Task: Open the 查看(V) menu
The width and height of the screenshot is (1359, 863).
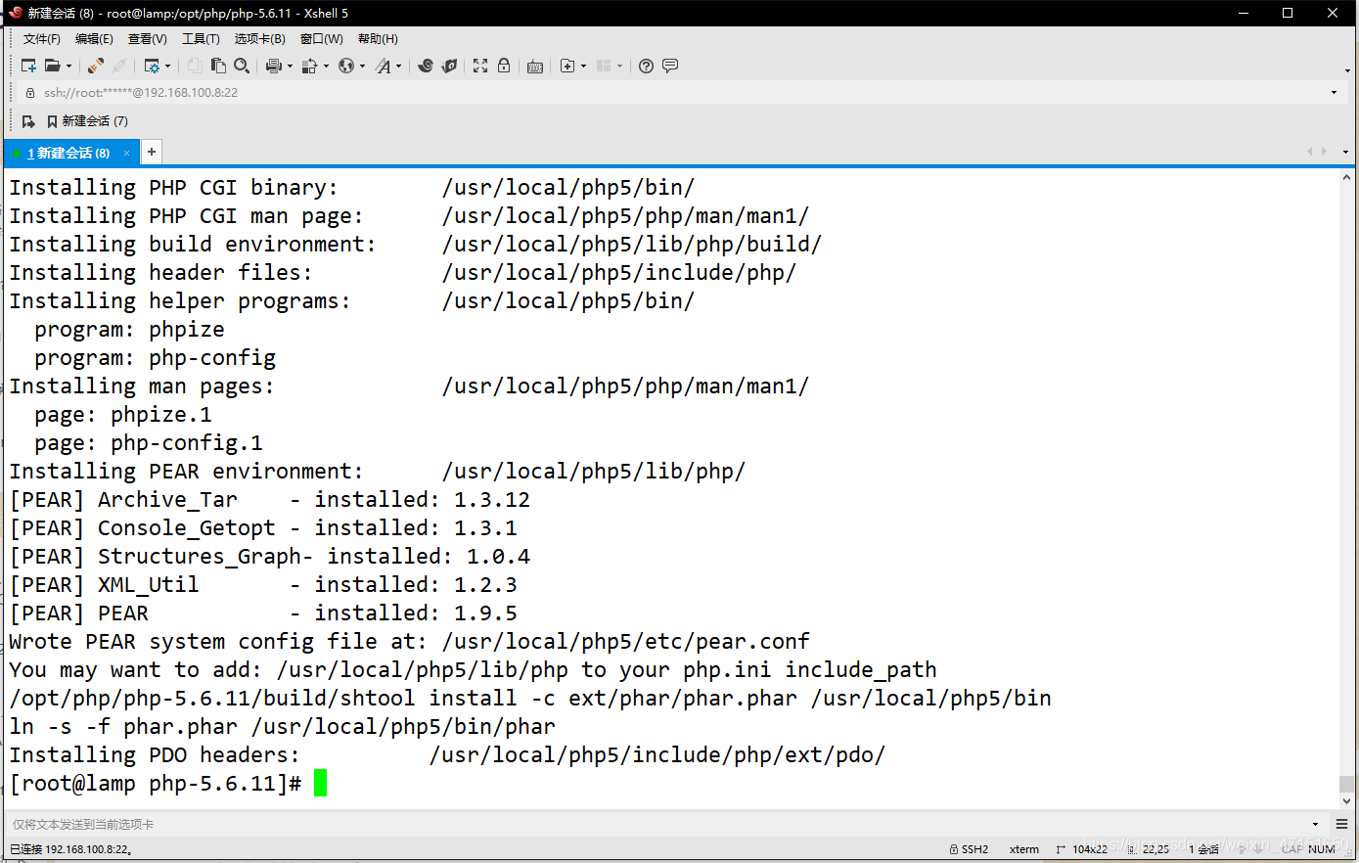Action: click(x=148, y=39)
